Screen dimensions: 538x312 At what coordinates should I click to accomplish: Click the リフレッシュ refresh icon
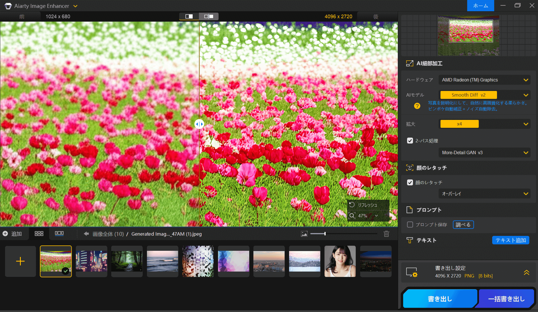click(352, 205)
